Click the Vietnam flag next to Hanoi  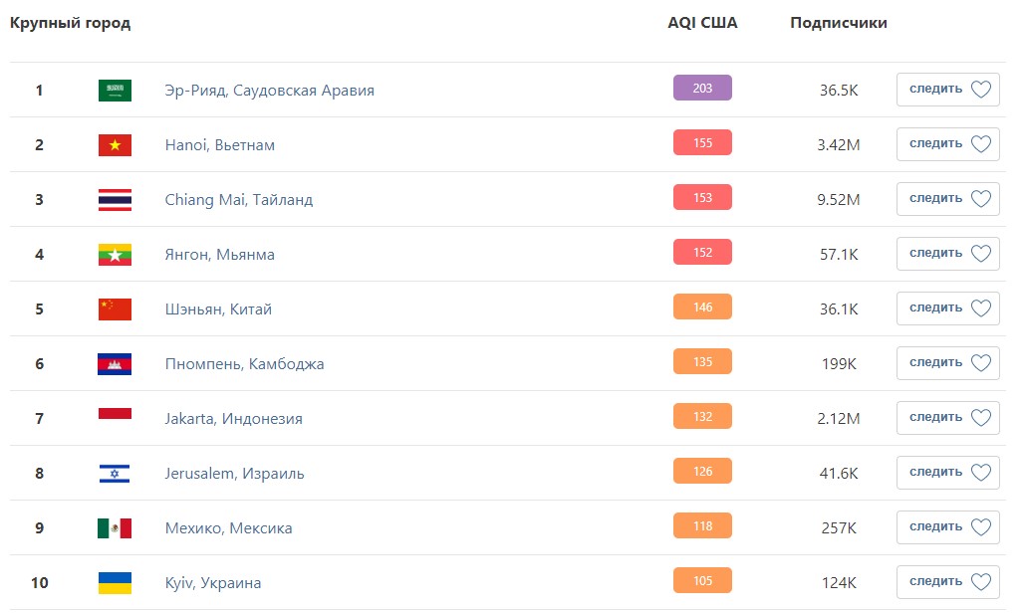tap(115, 145)
